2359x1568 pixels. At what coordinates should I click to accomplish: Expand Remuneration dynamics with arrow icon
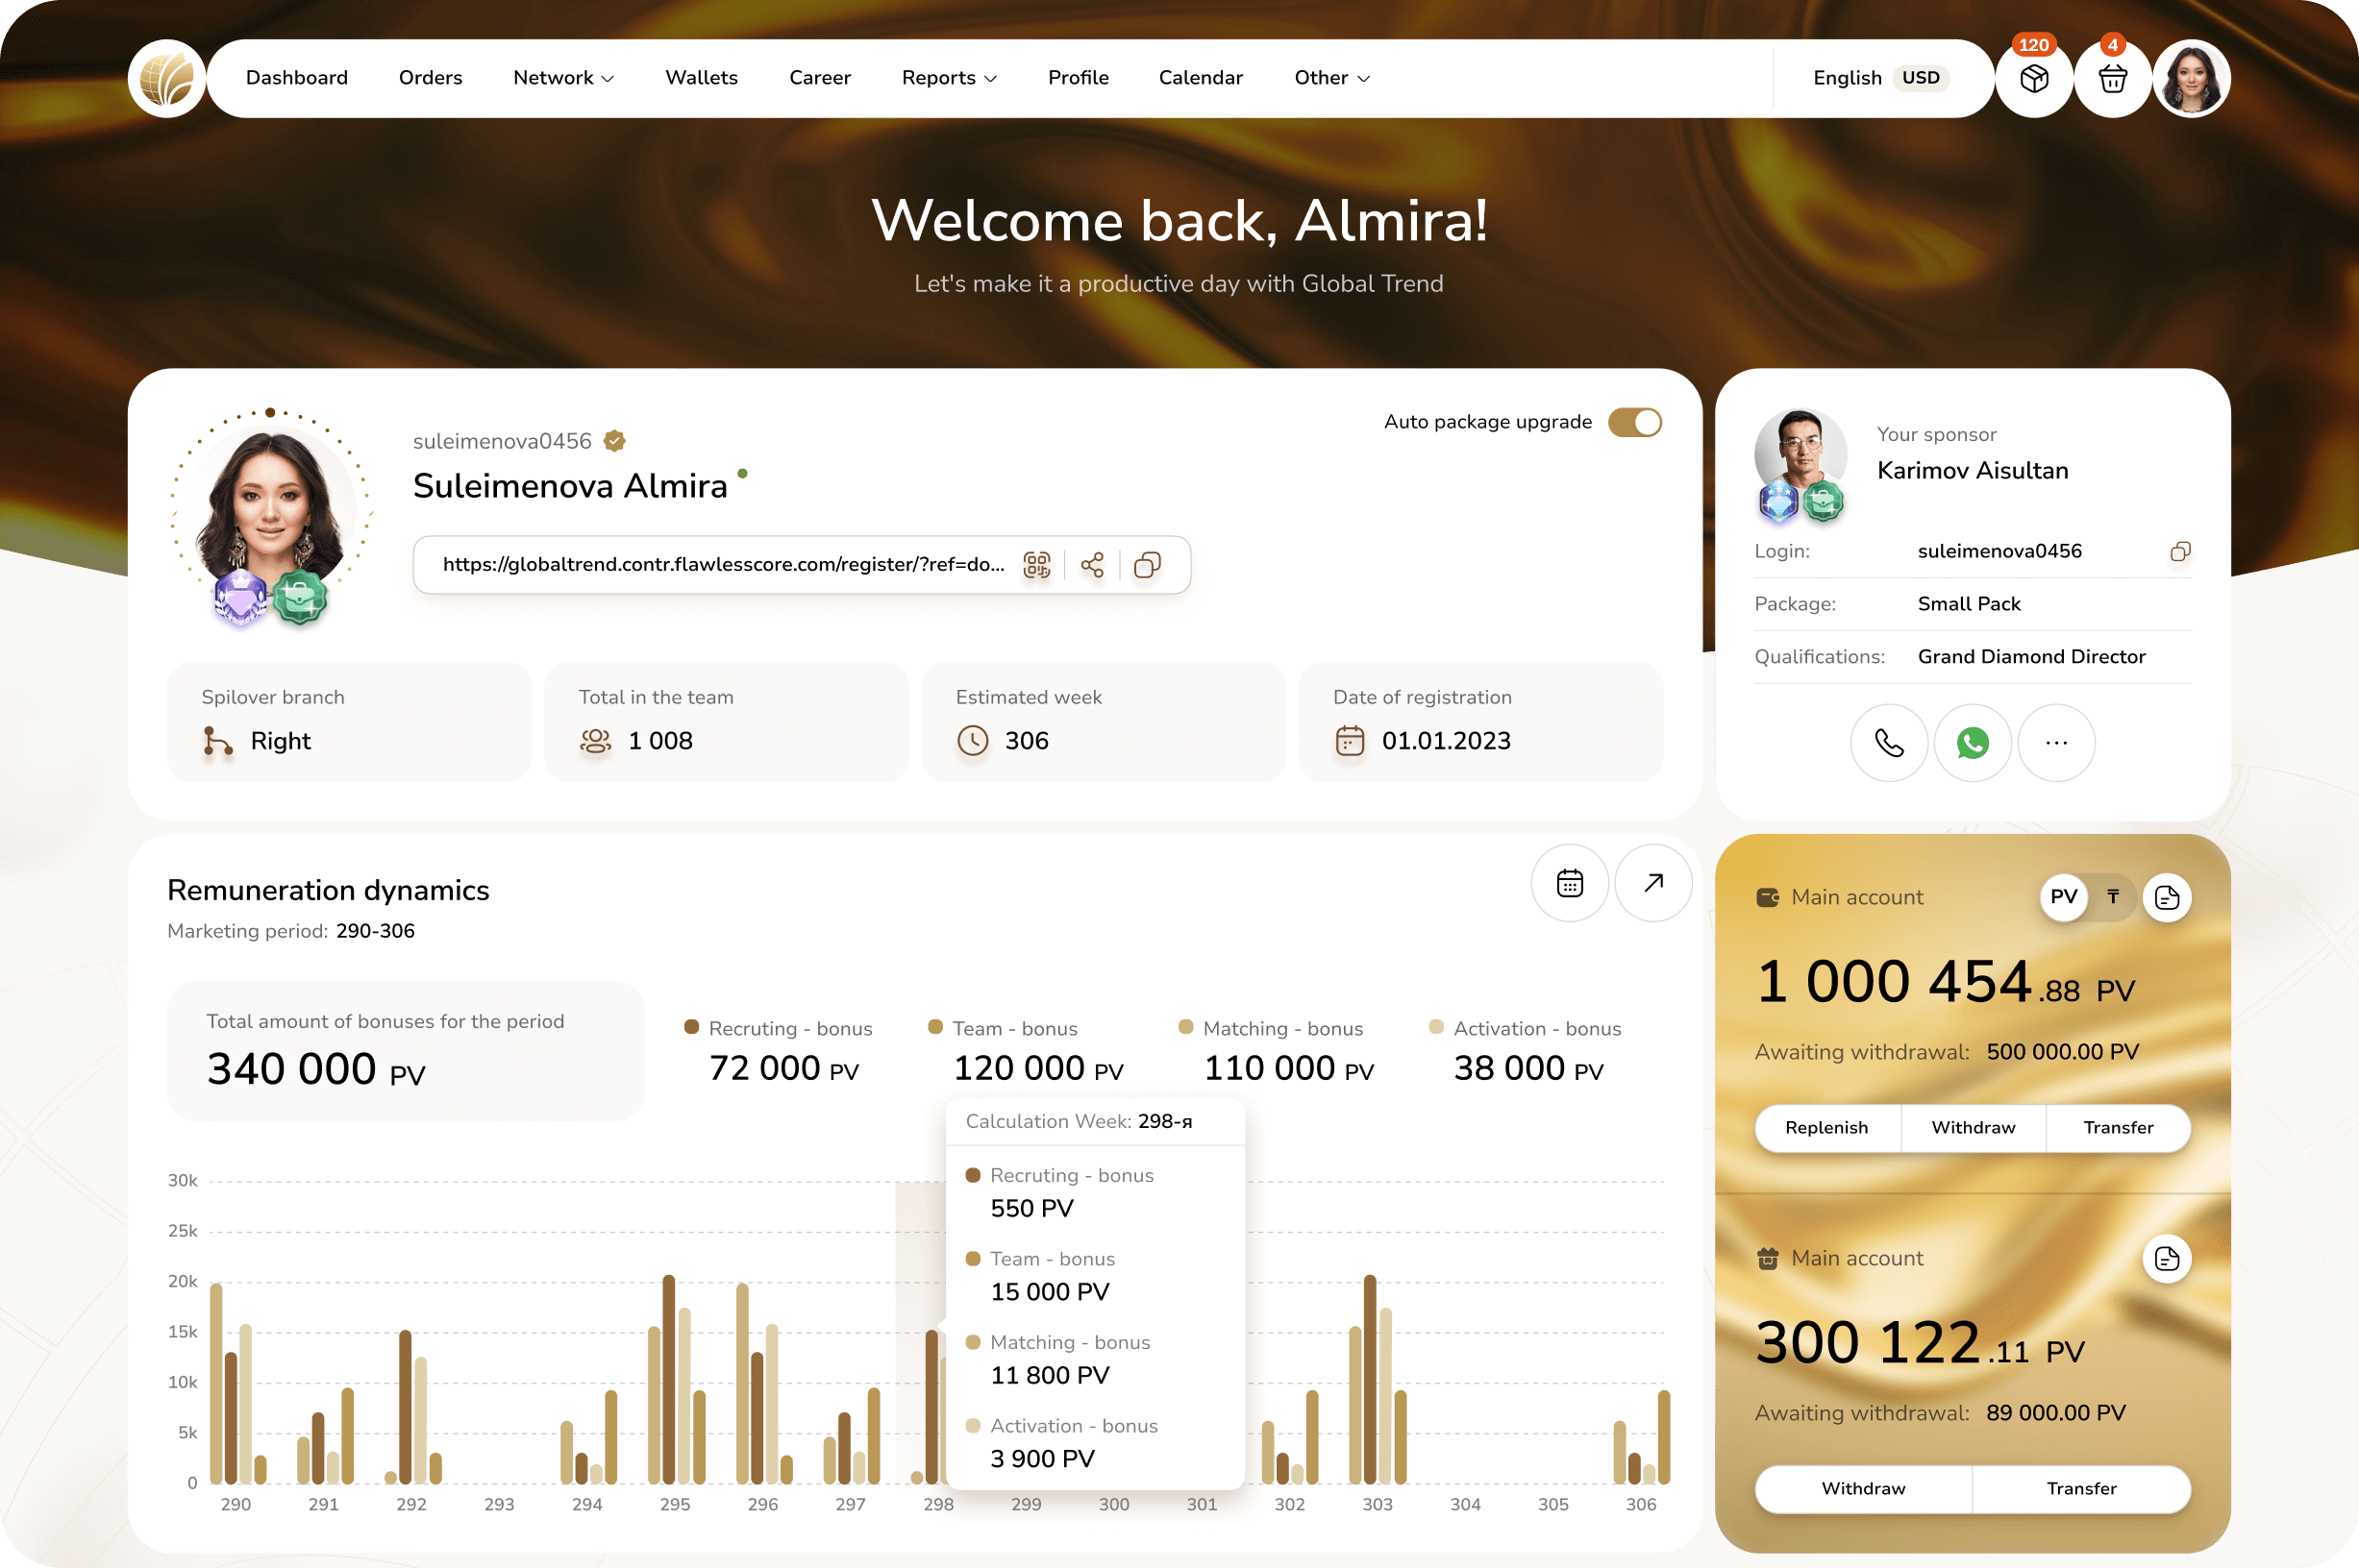pos(1652,883)
